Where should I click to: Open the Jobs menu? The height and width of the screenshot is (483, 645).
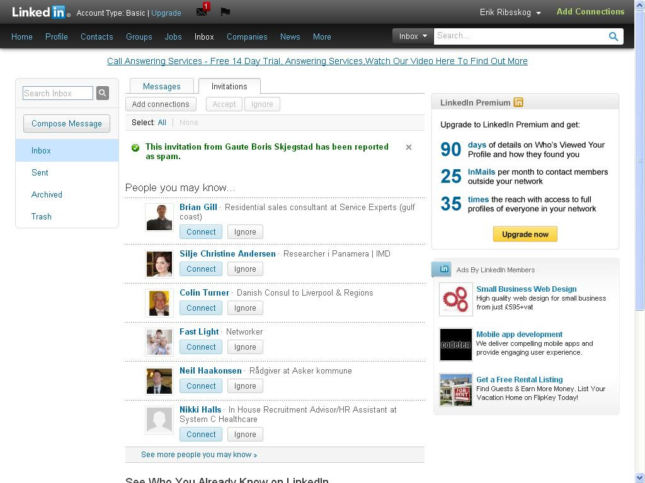point(173,36)
